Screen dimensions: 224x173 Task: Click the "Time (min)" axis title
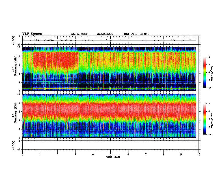tap(113, 157)
